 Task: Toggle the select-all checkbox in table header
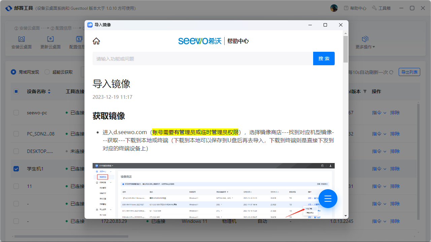pos(16,91)
